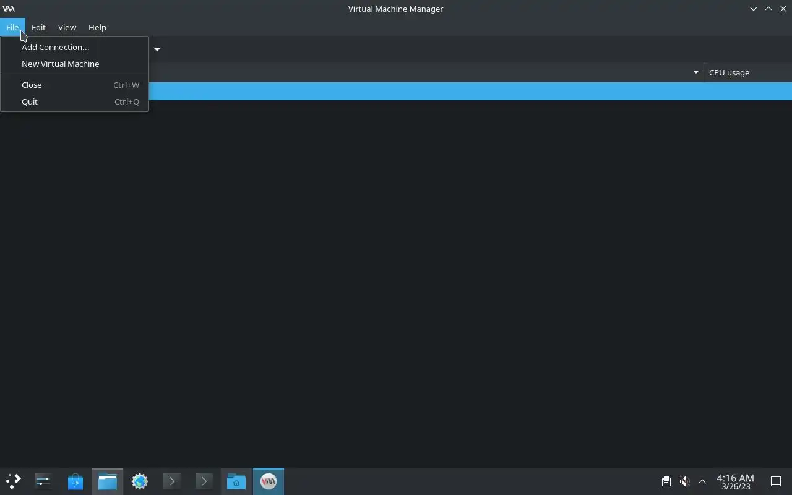Click the 4:16 AM clock in the tray
792x495 pixels.
[735, 481]
